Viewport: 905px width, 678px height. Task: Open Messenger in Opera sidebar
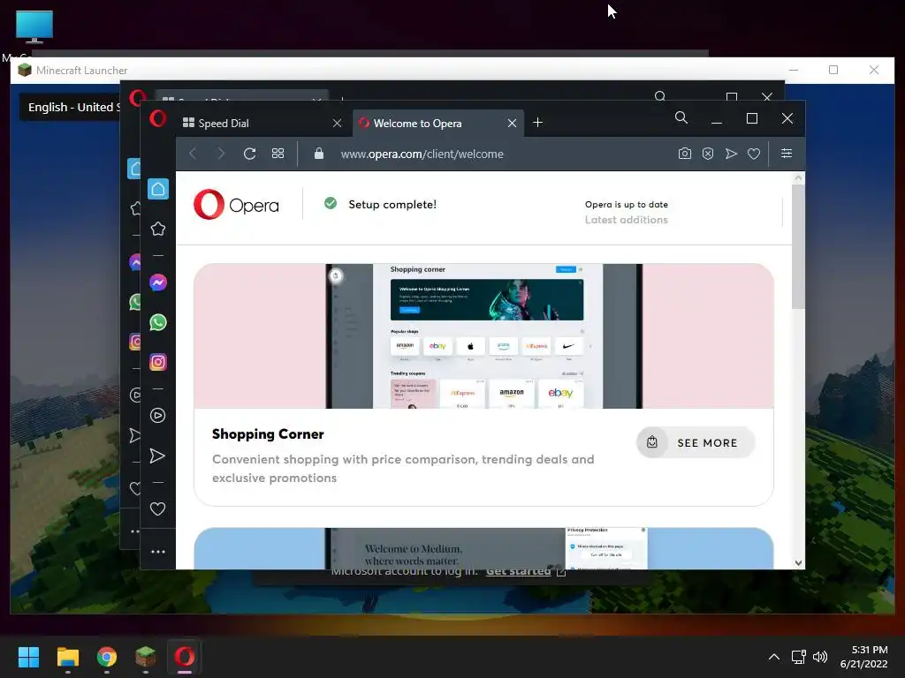[158, 282]
